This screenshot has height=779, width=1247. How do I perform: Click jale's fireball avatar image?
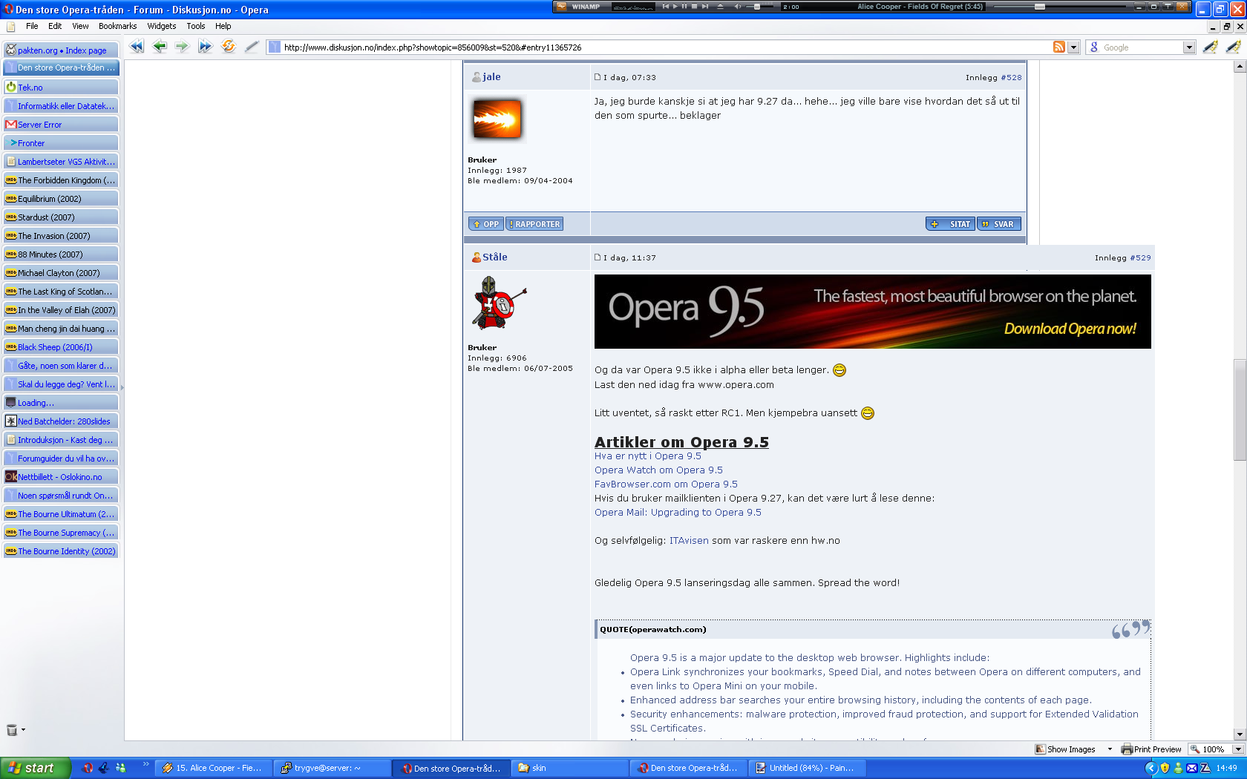pyautogui.click(x=497, y=119)
